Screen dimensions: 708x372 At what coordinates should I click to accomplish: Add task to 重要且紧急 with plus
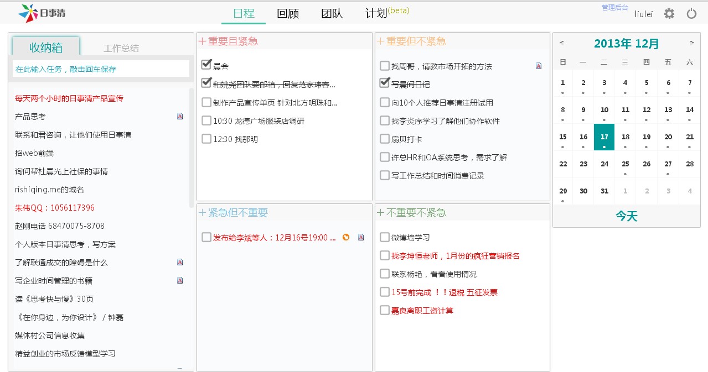tap(202, 41)
